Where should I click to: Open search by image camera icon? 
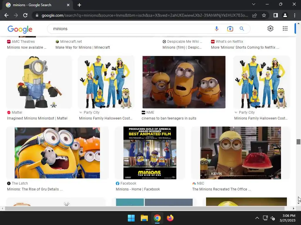pos(230,29)
